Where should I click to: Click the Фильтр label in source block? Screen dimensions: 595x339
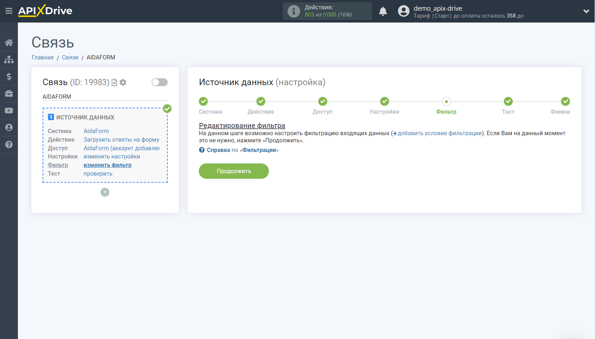coord(58,165)
